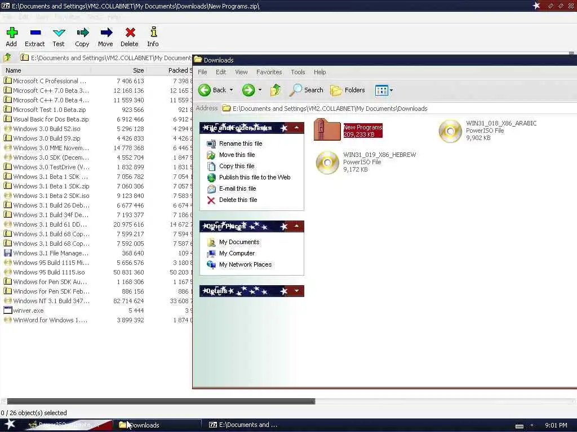Click the keyboard icon in system tray
This screenshot has height=432, width=577.
(x=519, y=426)
